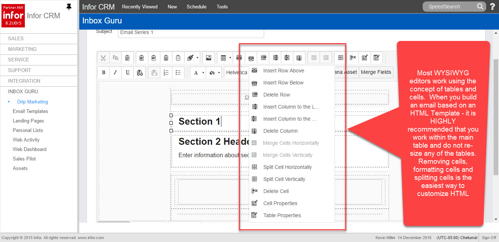Click the Sign Off link
499x242 pixels.
[x=489, y=238]
